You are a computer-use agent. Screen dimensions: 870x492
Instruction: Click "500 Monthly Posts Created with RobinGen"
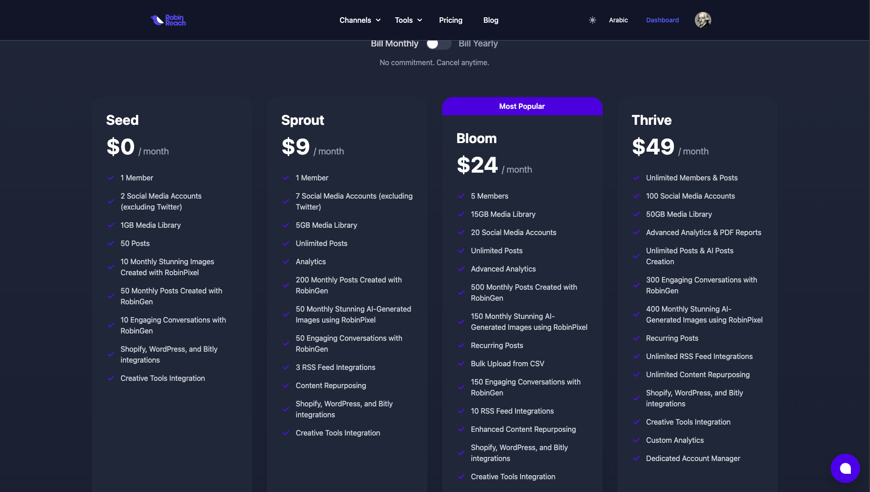coord(524,292)
